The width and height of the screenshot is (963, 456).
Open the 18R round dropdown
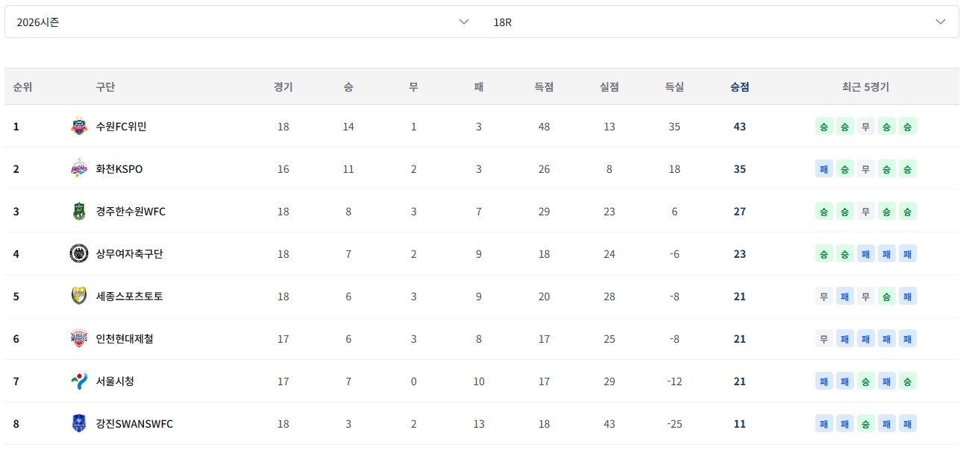[x=720, y=22]
